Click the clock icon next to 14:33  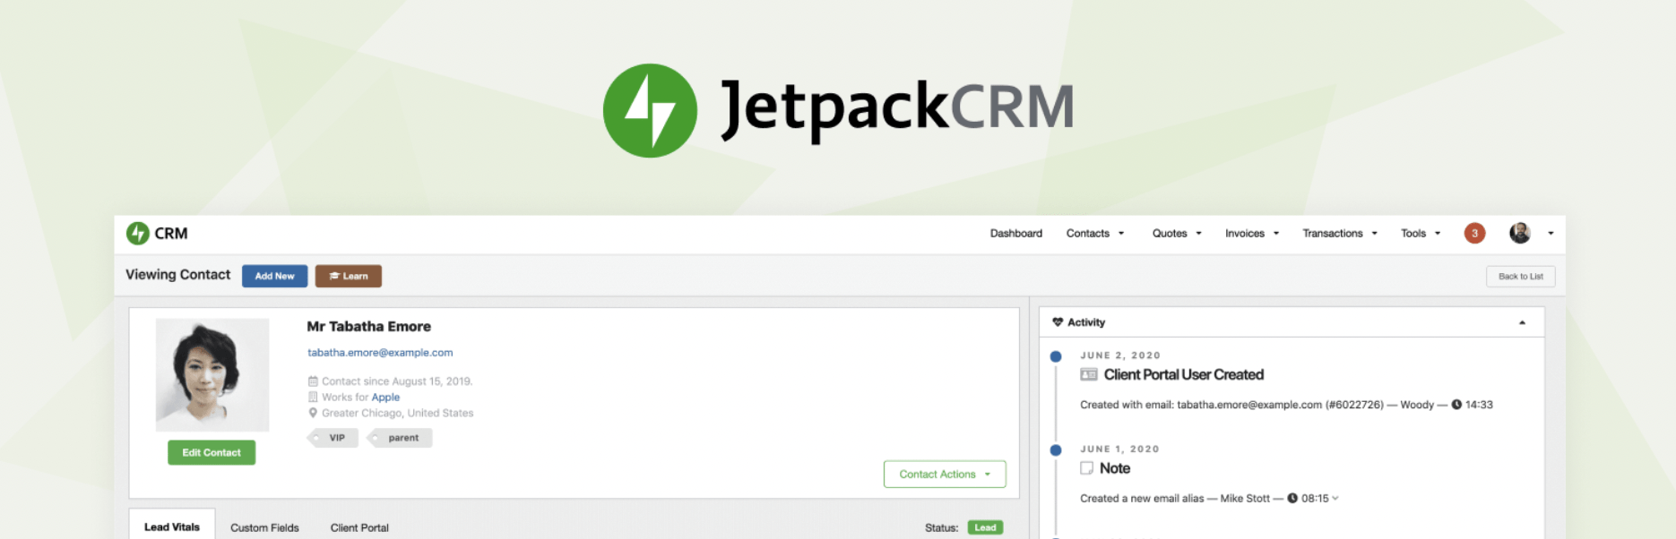1456,405
